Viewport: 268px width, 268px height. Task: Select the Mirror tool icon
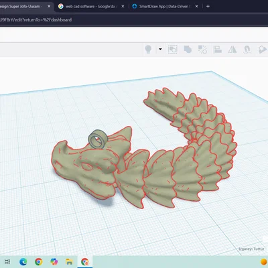tap(232, 50)
